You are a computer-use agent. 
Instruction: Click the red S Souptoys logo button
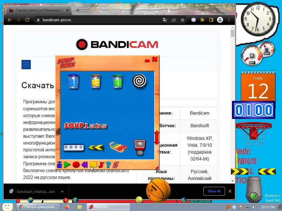click(x=115, y=165)
